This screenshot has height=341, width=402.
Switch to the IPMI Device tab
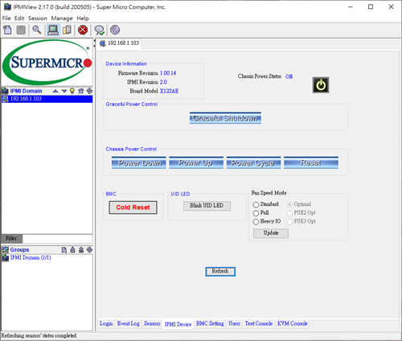tap(178, 324)
